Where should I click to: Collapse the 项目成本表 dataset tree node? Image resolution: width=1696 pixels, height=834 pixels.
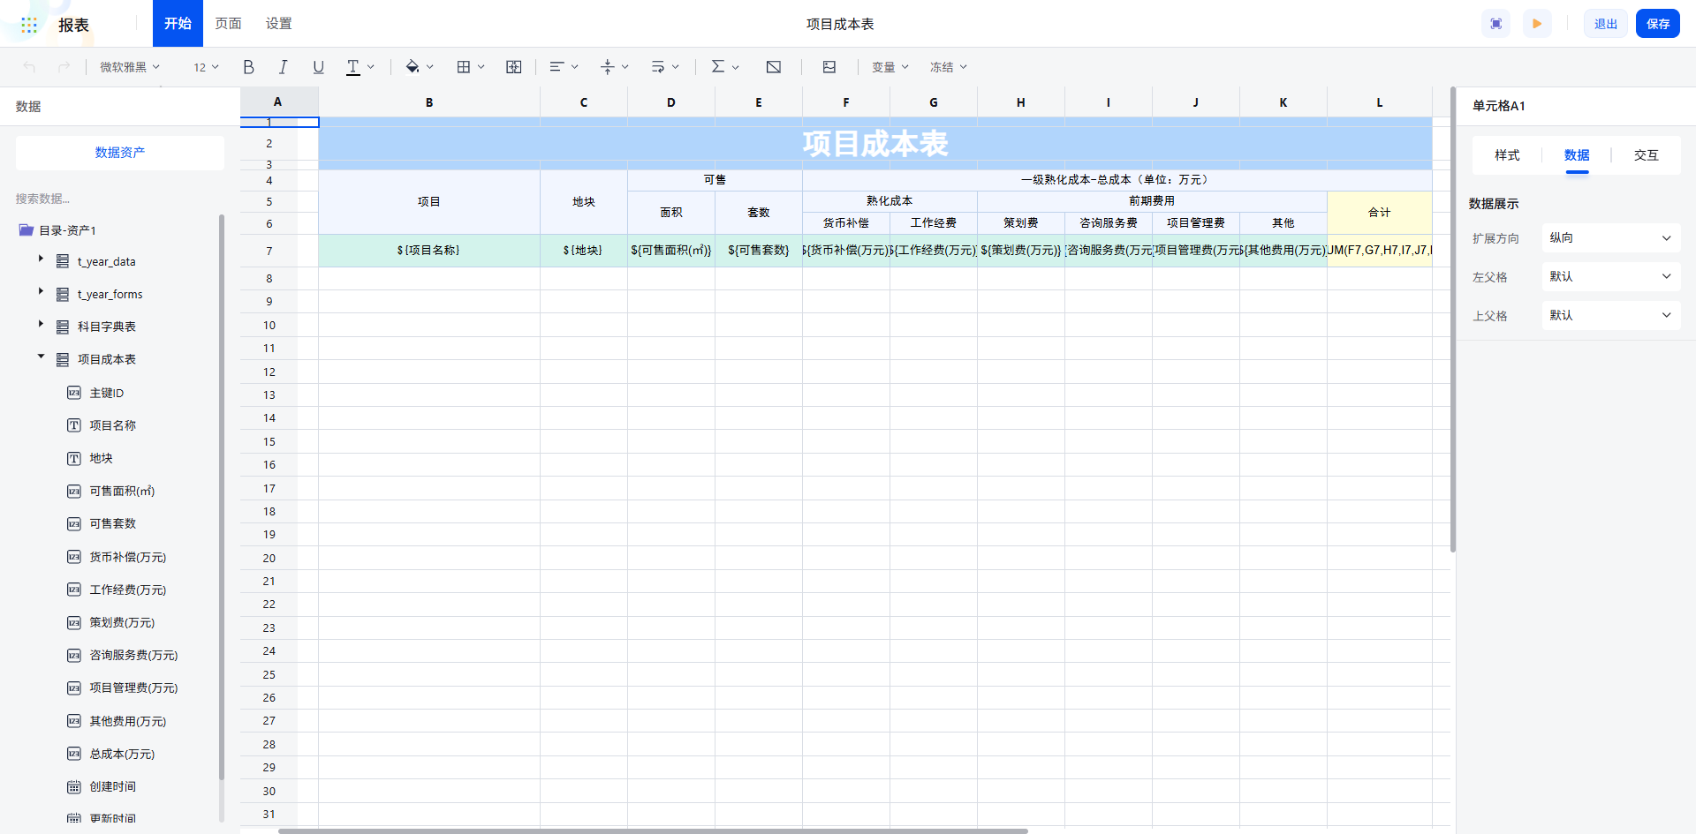click(40, 356)
